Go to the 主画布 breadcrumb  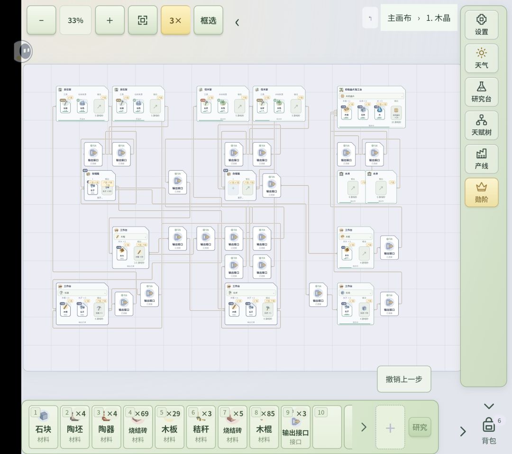[x=399, y=18]
